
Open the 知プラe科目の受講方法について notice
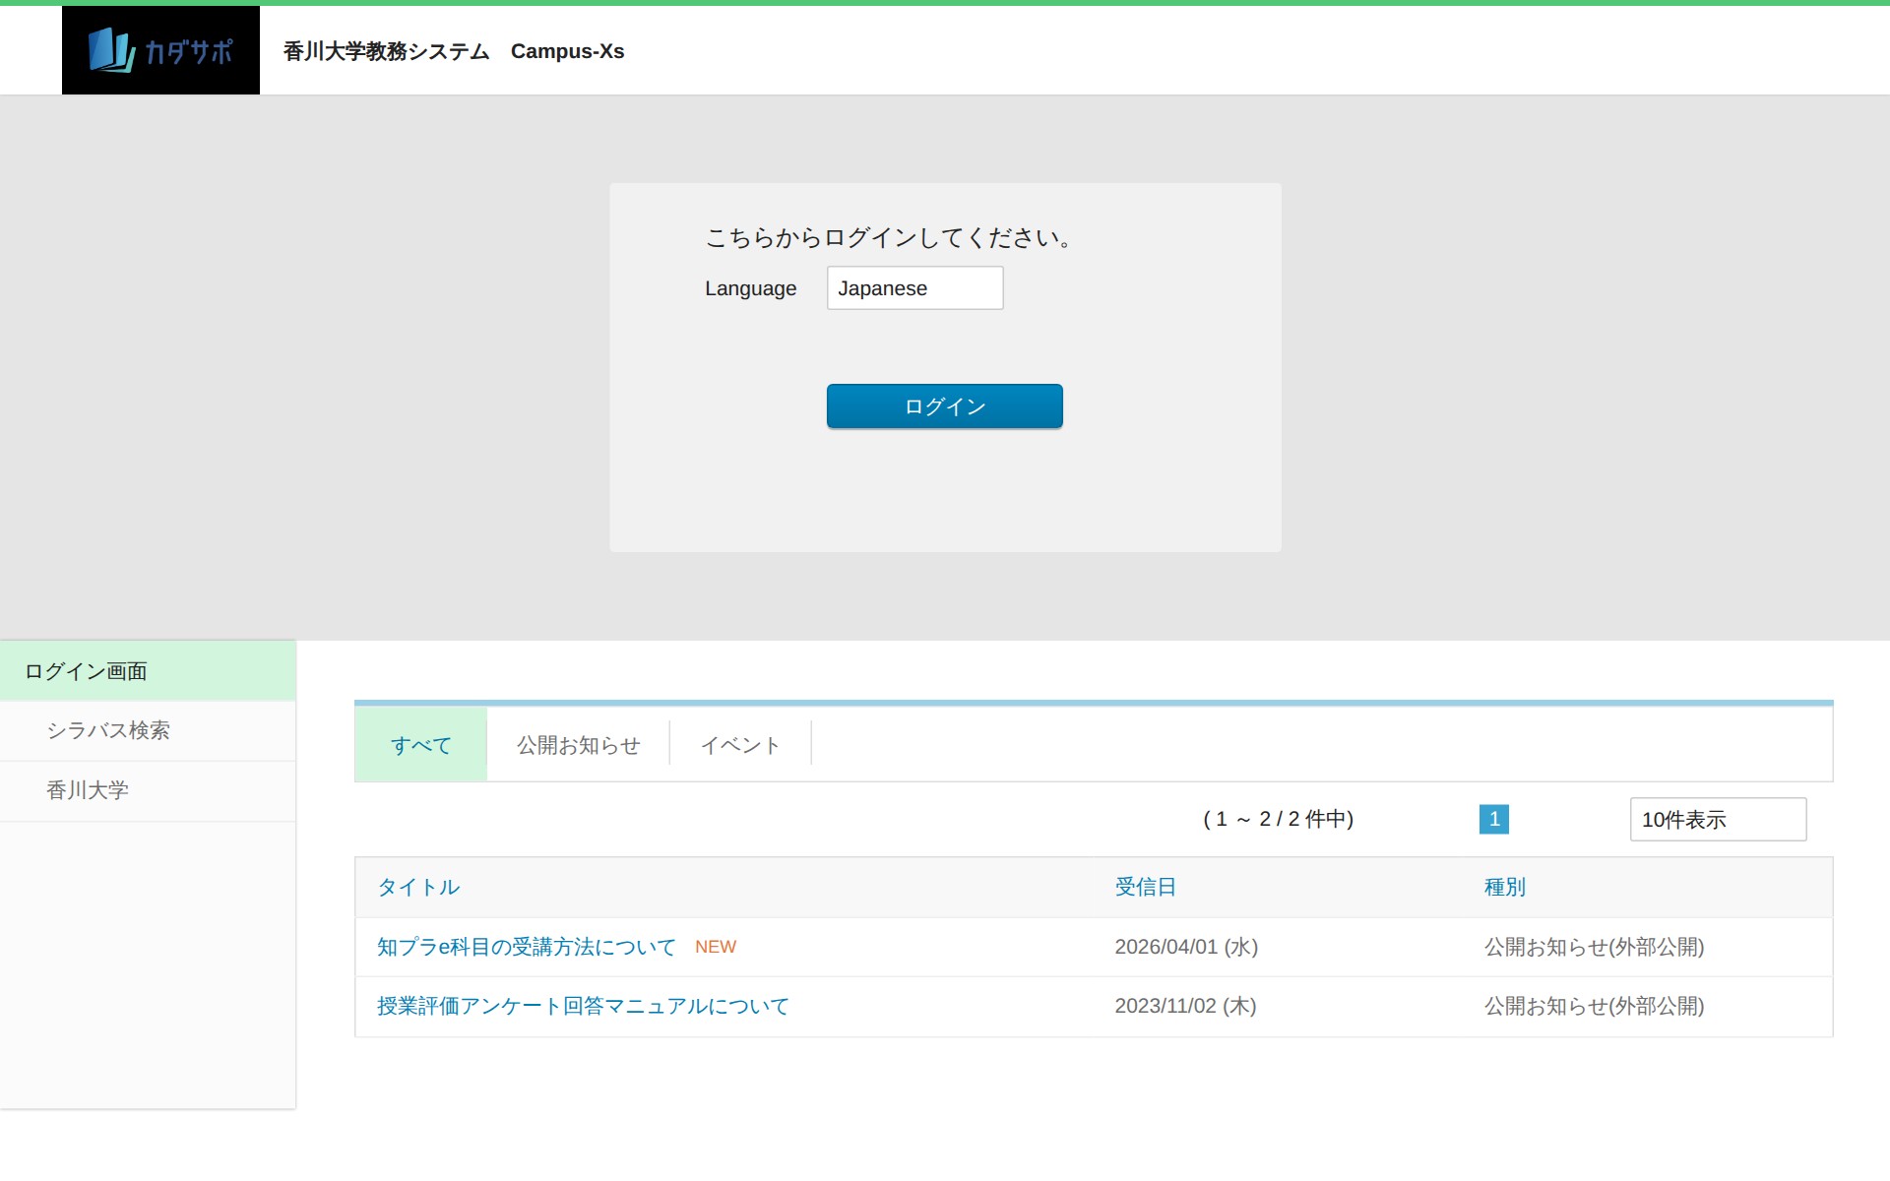coord(526,947)
